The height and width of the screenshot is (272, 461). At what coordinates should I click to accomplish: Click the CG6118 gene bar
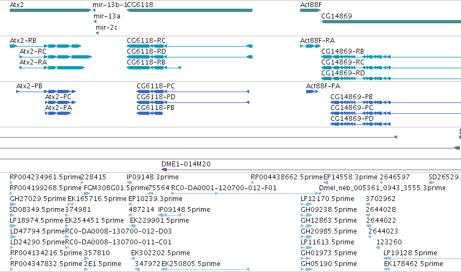[190, 10]
